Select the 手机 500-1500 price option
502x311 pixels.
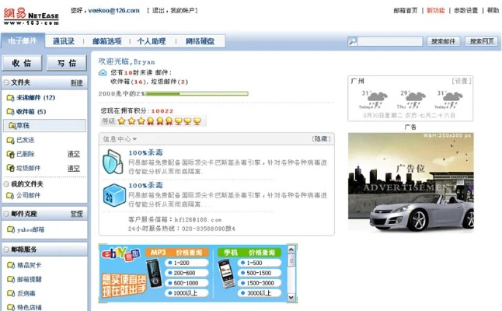[260, 273]
